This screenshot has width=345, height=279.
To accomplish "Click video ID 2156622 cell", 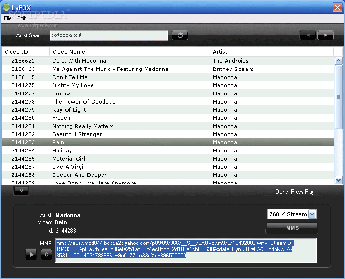I will click(23, 61).
